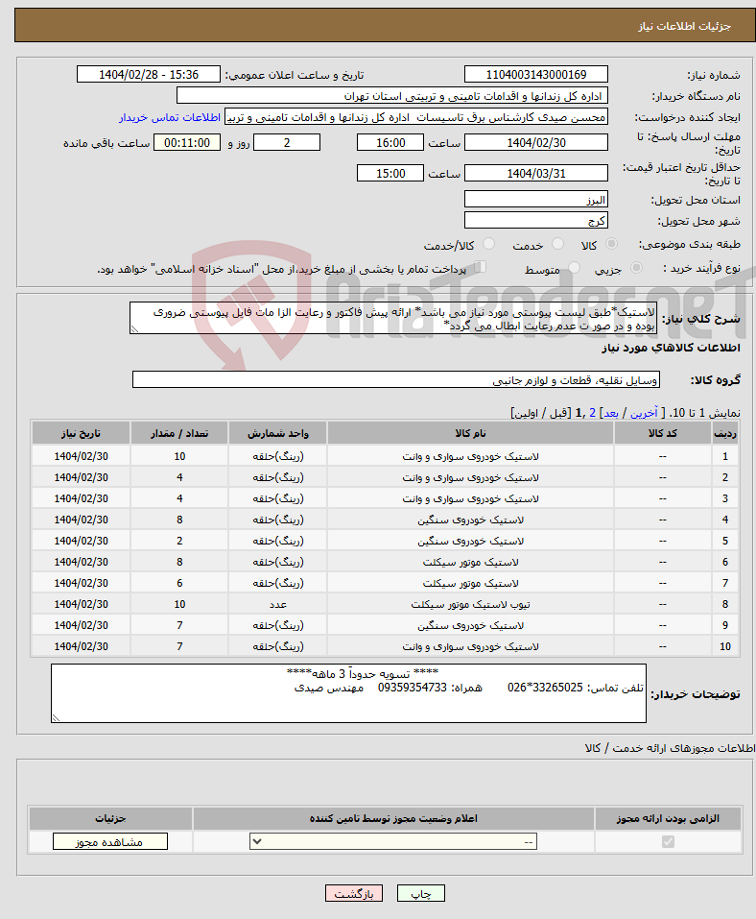Click row number 10 cell
Screen dimensions: 756x919
click(725, 646)
